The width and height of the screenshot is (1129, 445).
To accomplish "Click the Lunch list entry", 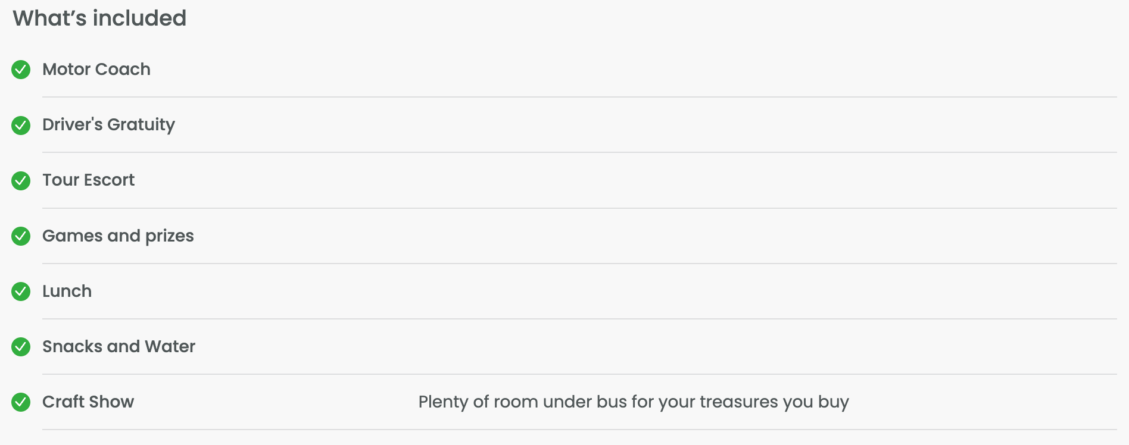I will pos(67,291).
